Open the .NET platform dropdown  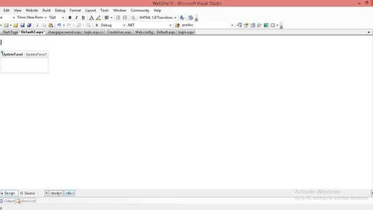tap(170, 25)
